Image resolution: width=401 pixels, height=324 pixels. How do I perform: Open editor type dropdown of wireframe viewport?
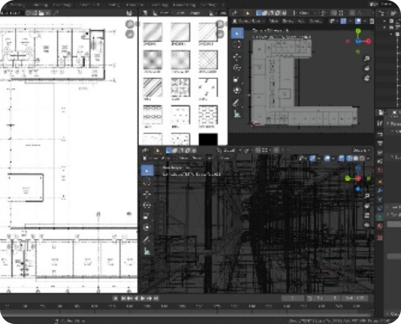pos(145,151)
